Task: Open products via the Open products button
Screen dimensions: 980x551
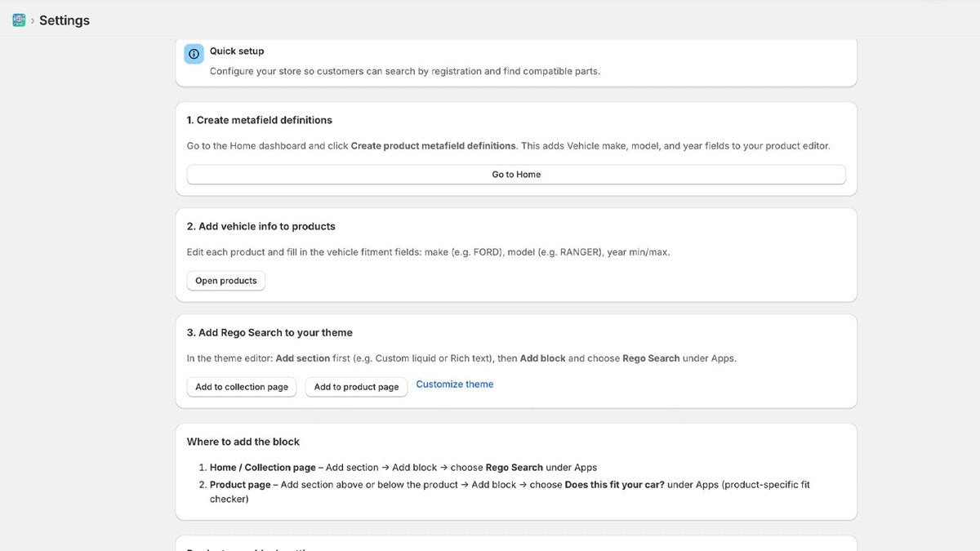Action: click(x=226, y=281)
